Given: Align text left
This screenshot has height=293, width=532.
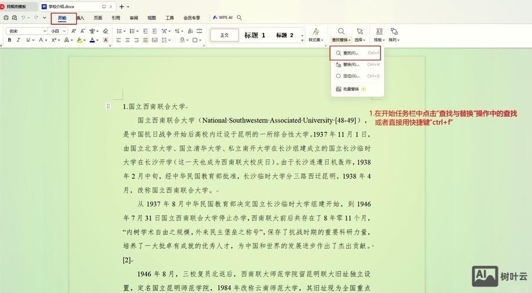Looking at the screenshot, I should click(x=119, y=40).
